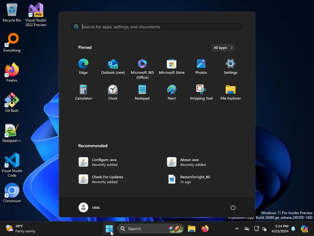Open Firefox from taskbar
The image size is (314, 236).
coord(205,229)
